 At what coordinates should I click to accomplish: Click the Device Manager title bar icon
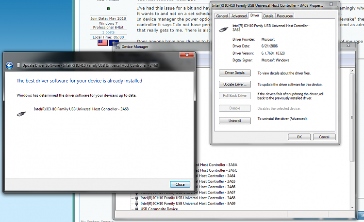click(x=118, y=46)
